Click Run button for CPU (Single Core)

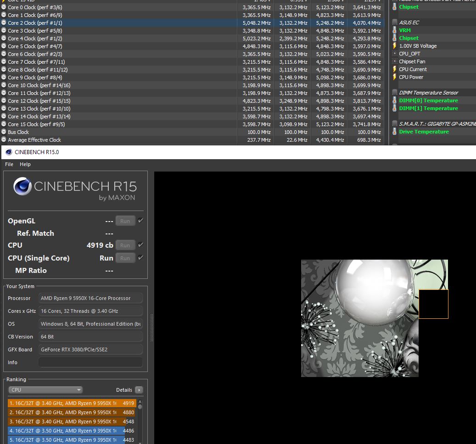click(125, 258)
